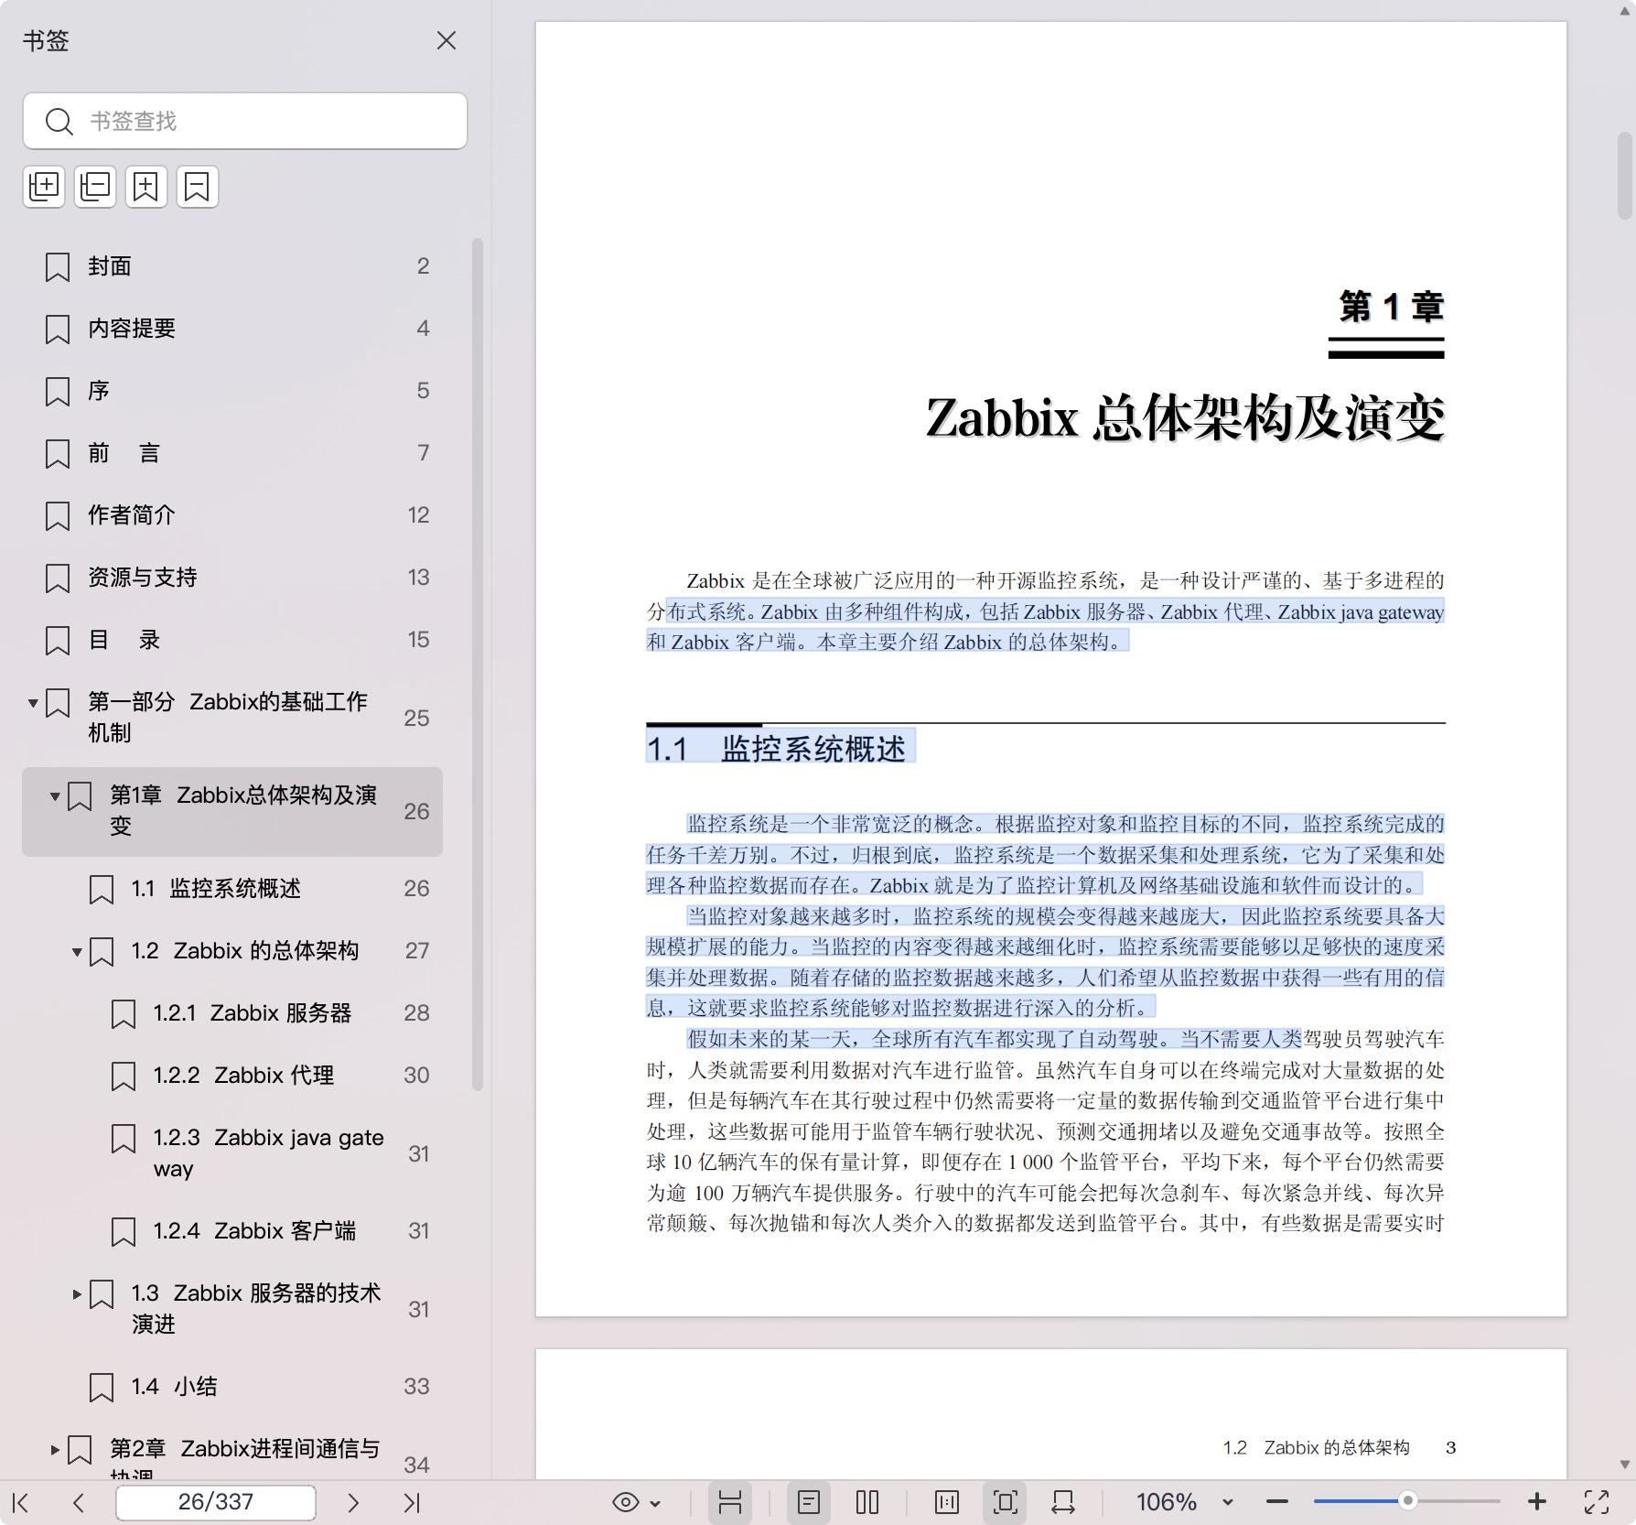This screenshot has width=1636, height=1525.
Task: Expand all bookmarks icon
Action: click(x=44, y=187)
